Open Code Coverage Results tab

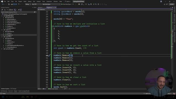point(24,91)
